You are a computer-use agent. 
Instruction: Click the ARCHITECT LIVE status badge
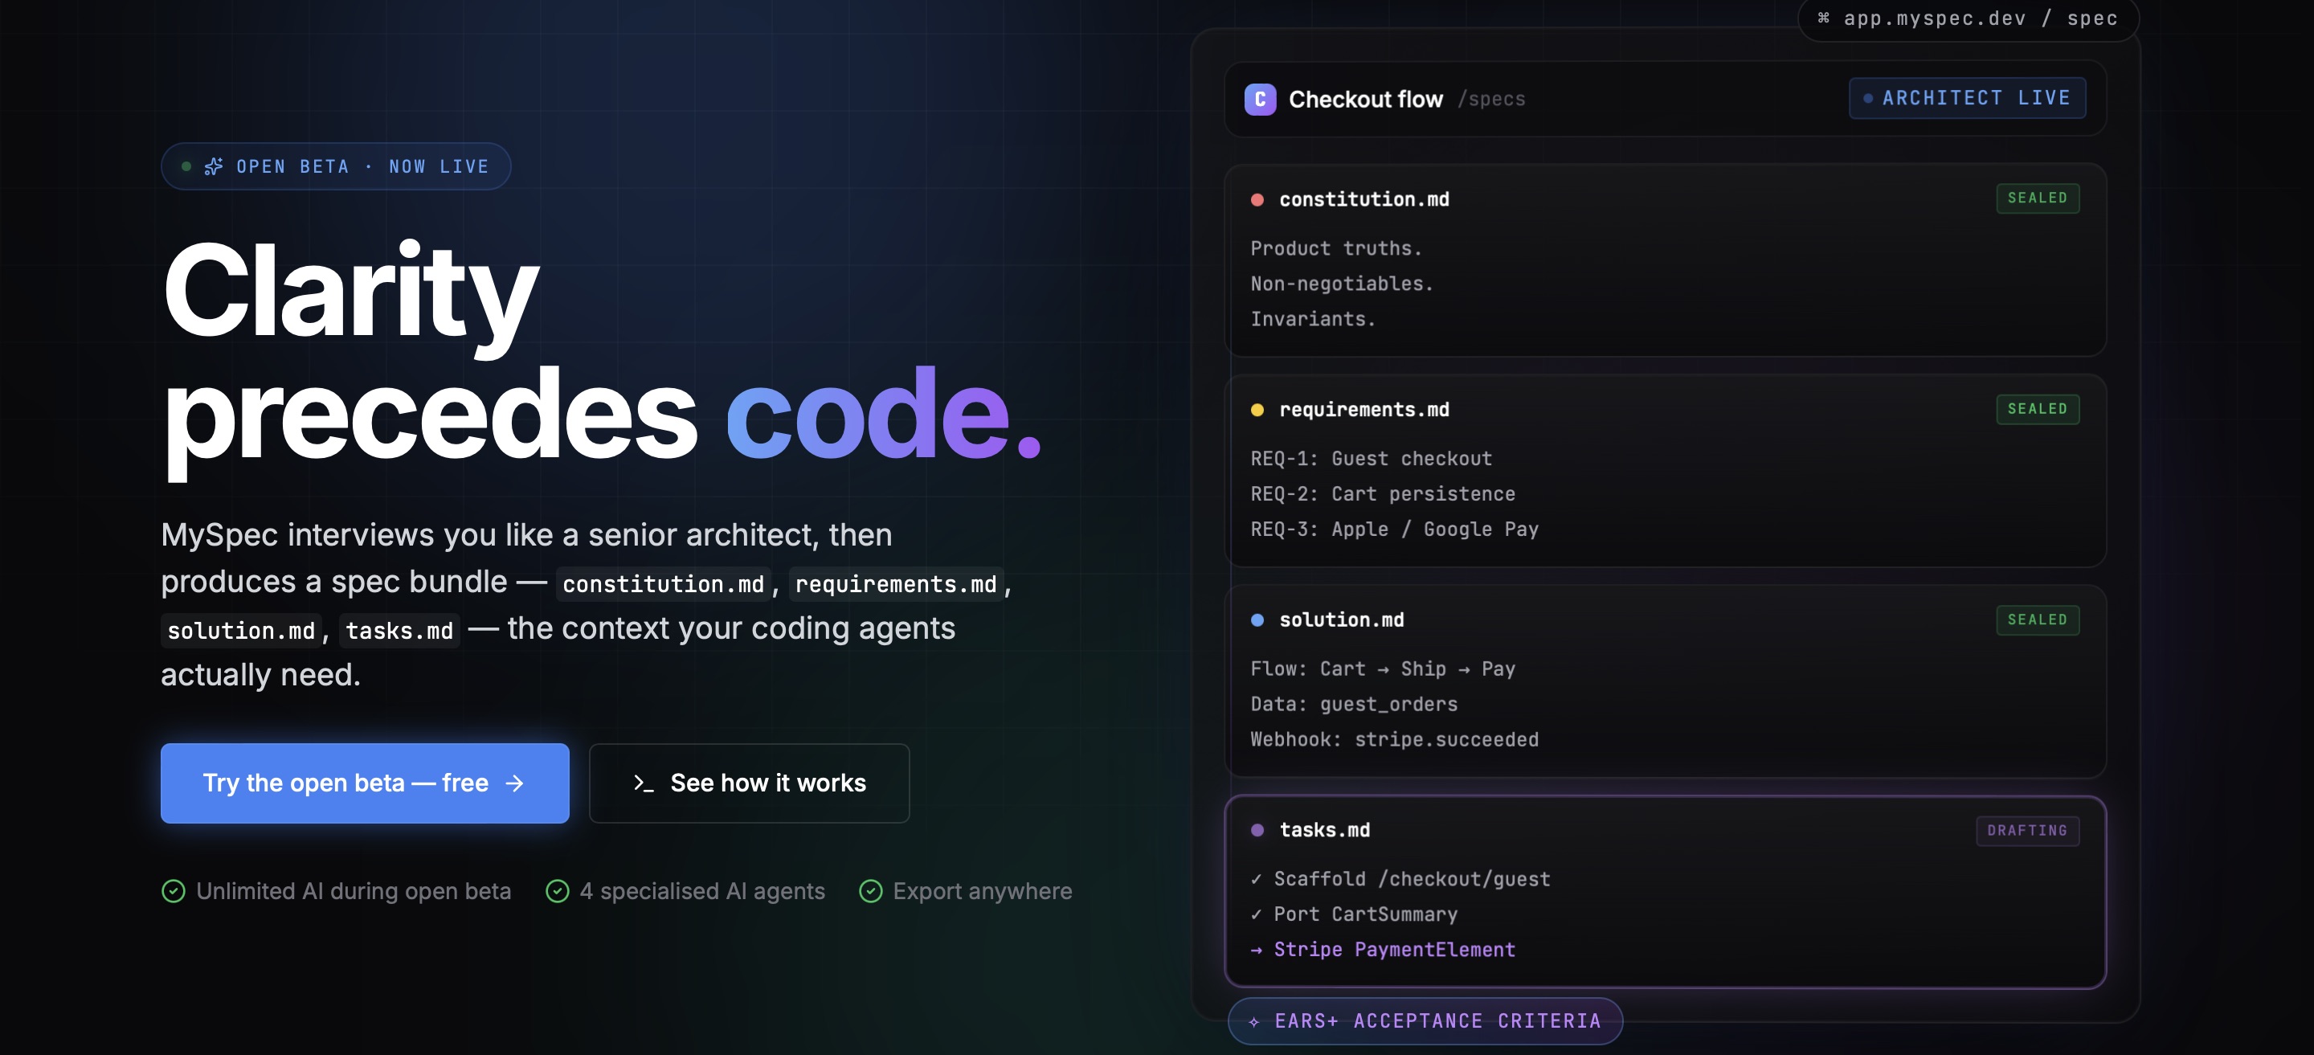(1967, 98)
